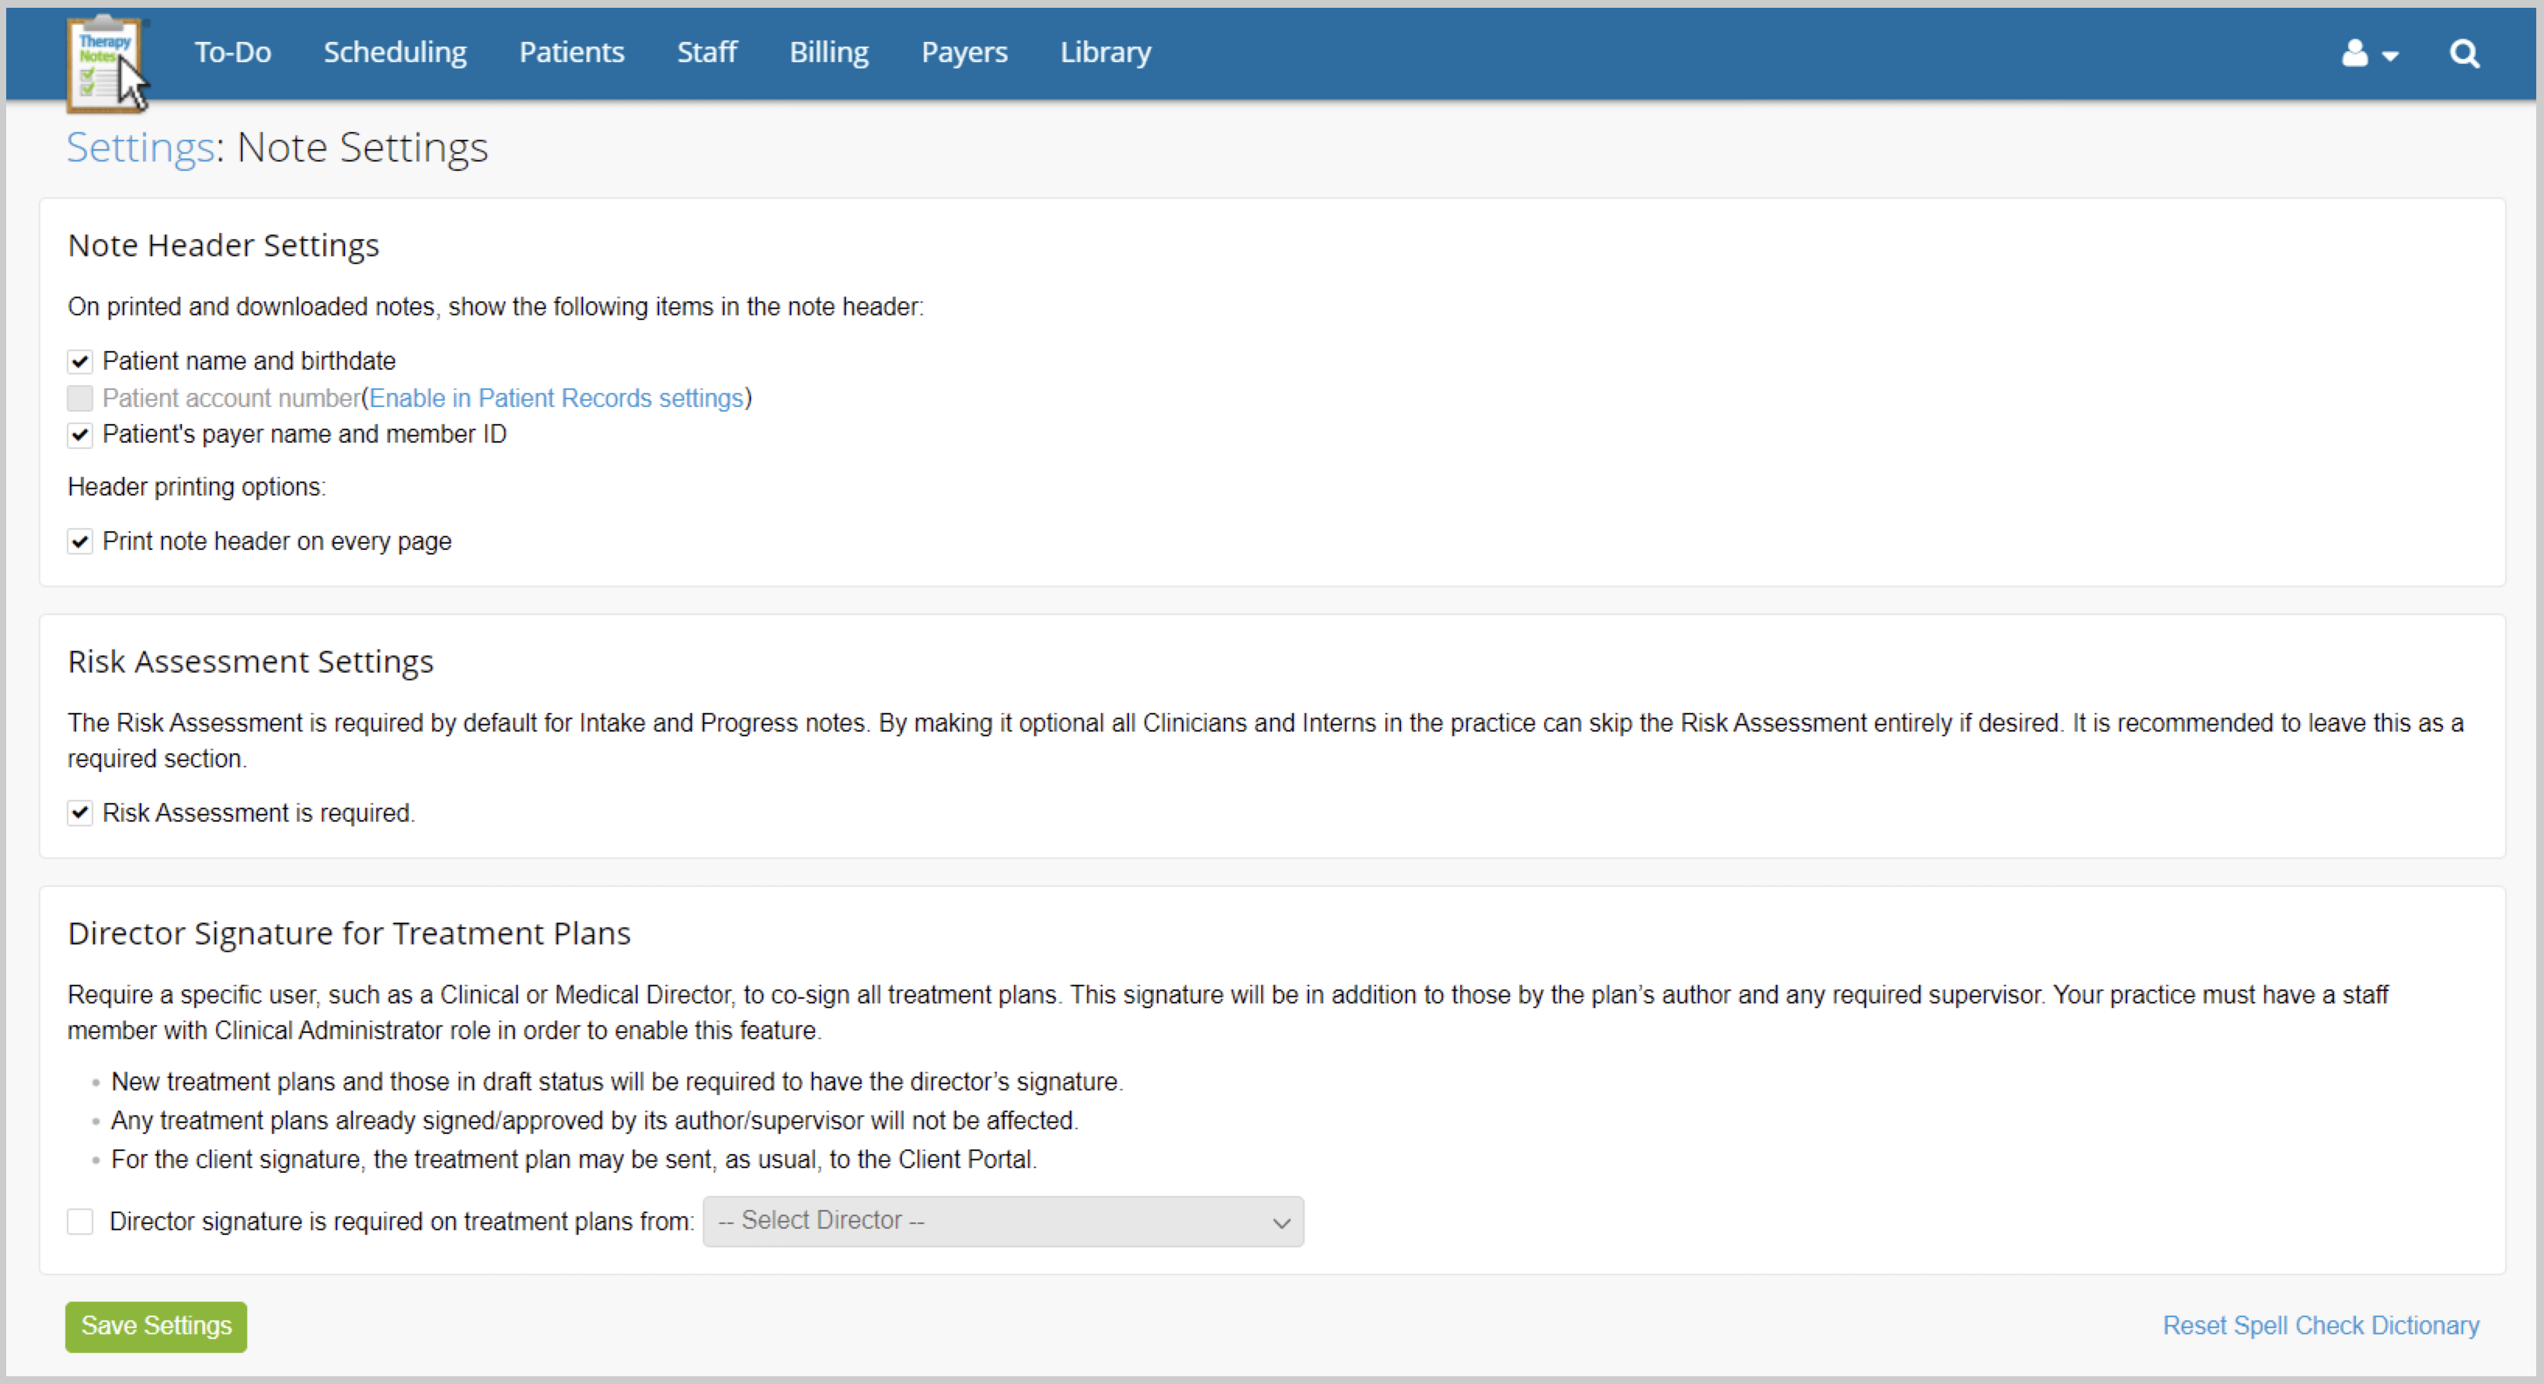Open the To-Do menu
2544x1384 pixels.
coord(232,52)
